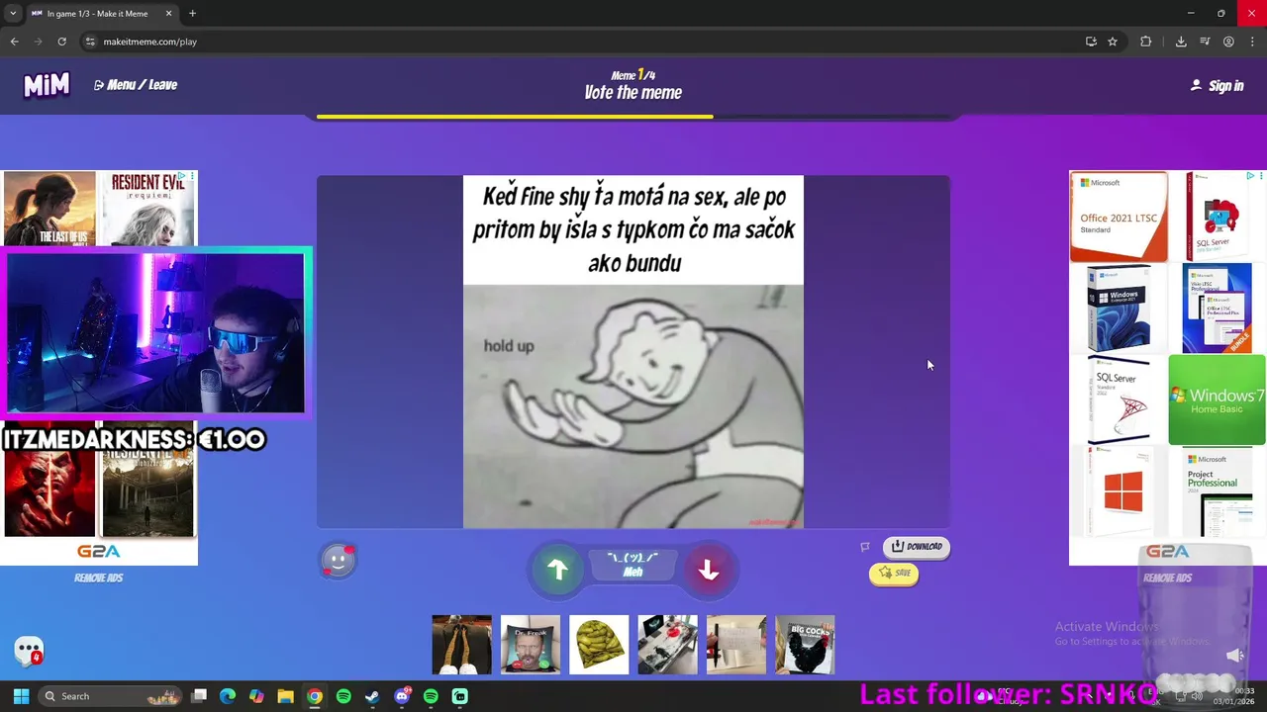This screenshot has height=712, width=1267.
Task: Click Remove Ads under the right banner
Action: pos(1167,578)
